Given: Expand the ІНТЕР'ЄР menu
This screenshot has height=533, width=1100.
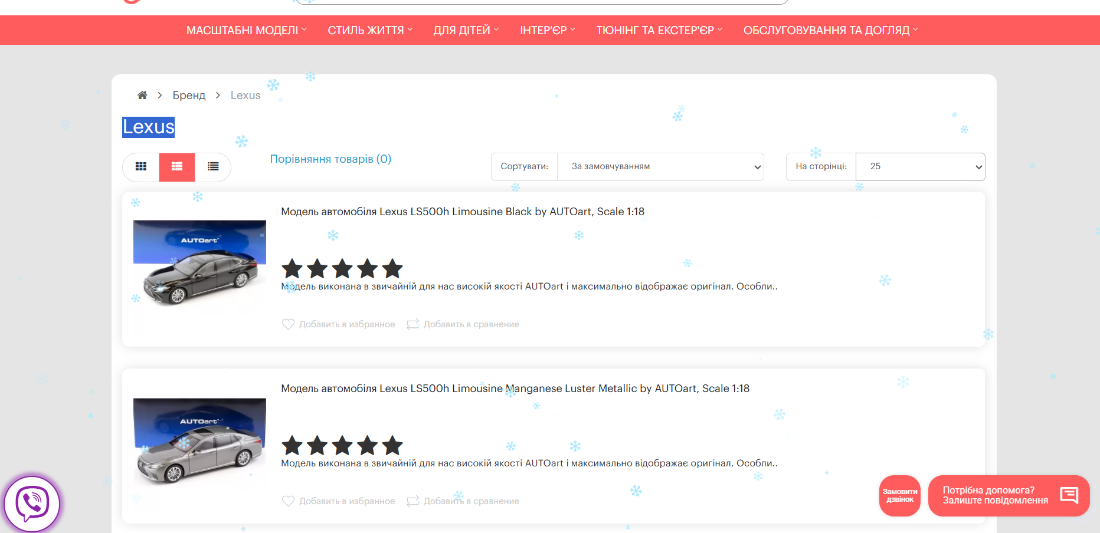Looking at the screenshot, I should [x=548, y=30].
